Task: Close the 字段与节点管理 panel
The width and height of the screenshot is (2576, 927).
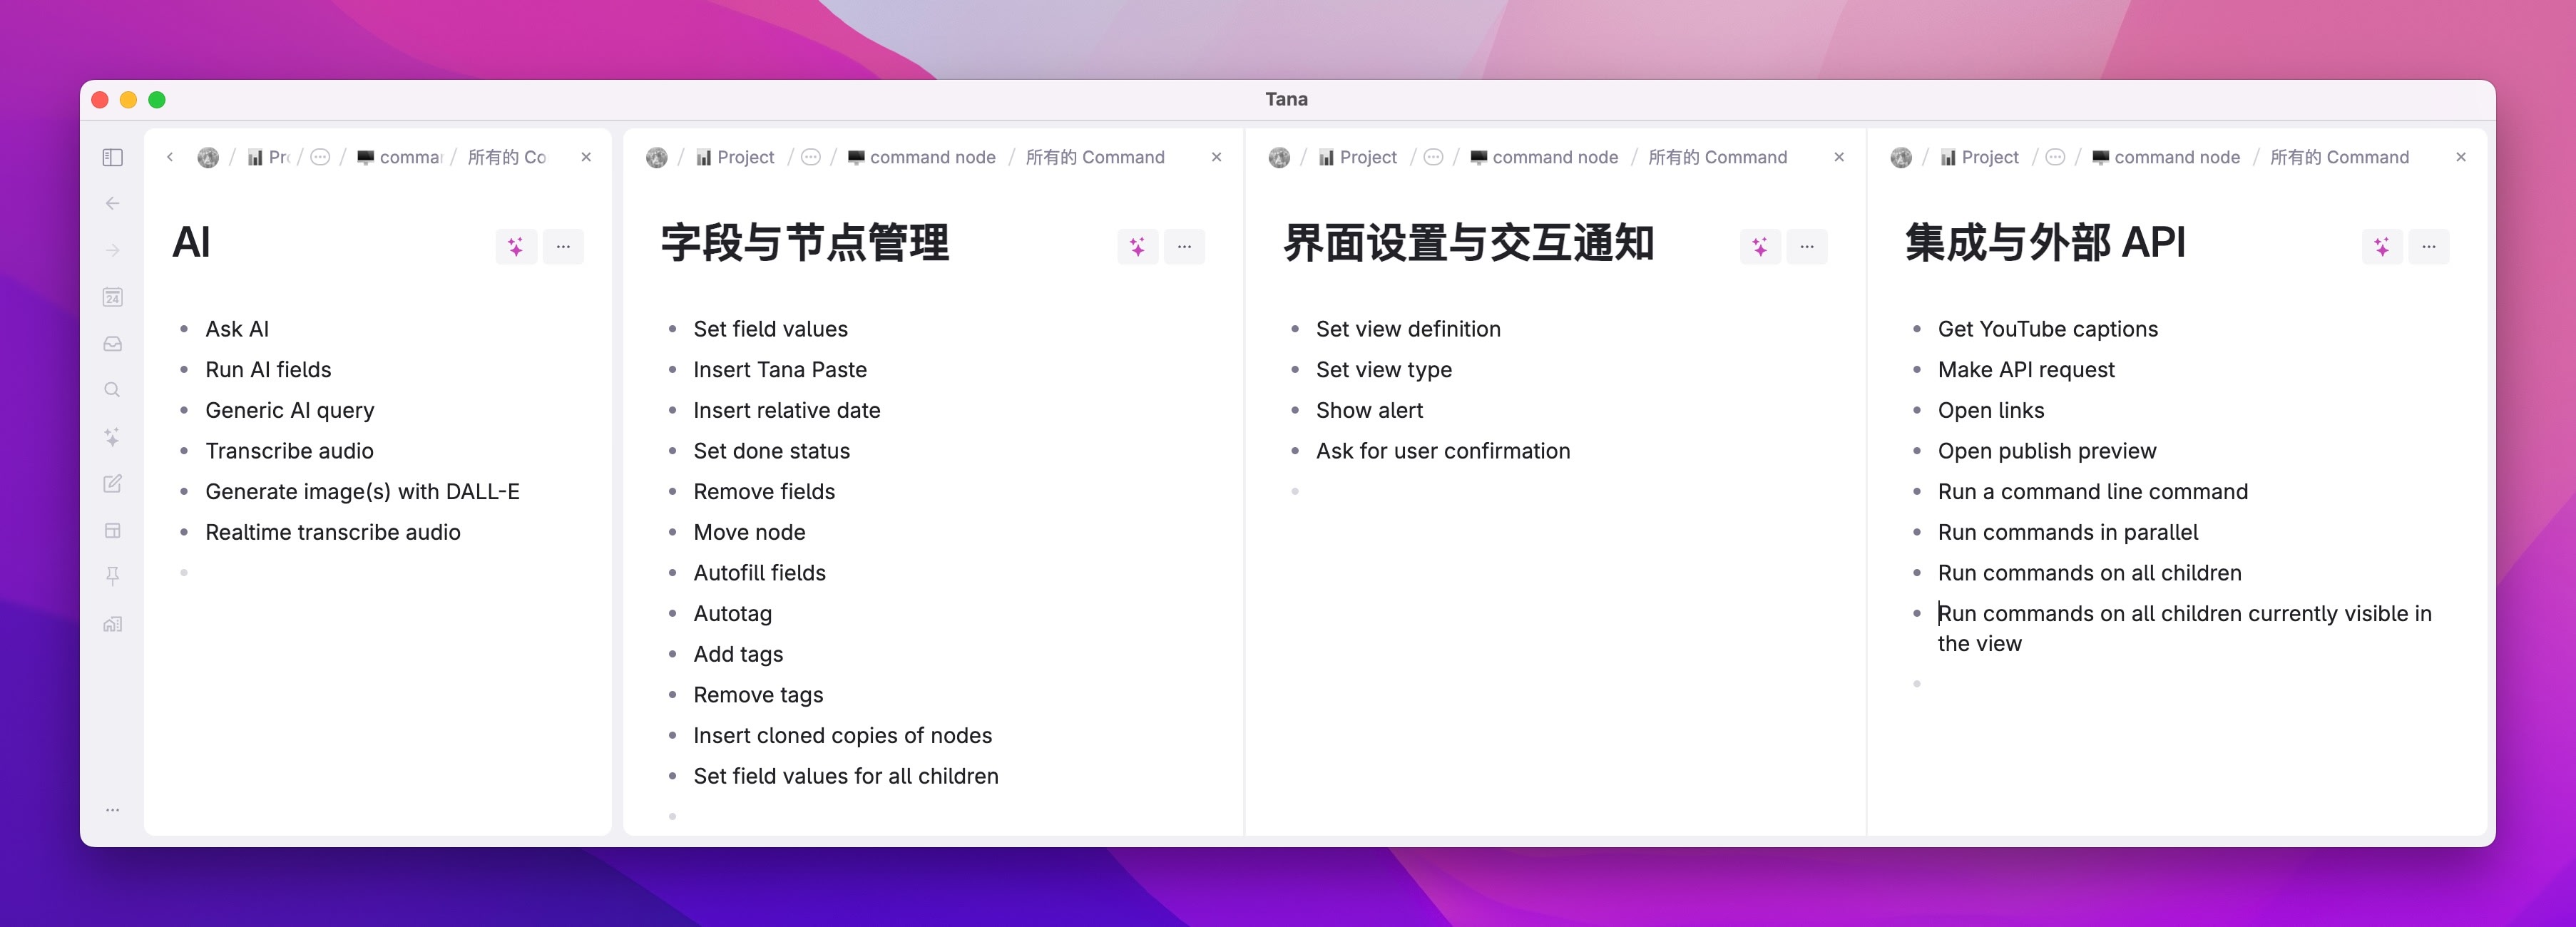Action: click(1217, 157)
